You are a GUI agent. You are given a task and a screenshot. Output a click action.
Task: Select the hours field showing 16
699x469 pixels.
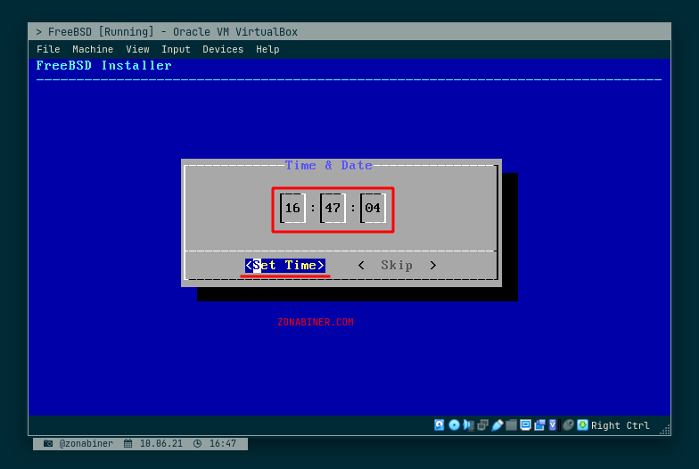(x=292, y=208)
